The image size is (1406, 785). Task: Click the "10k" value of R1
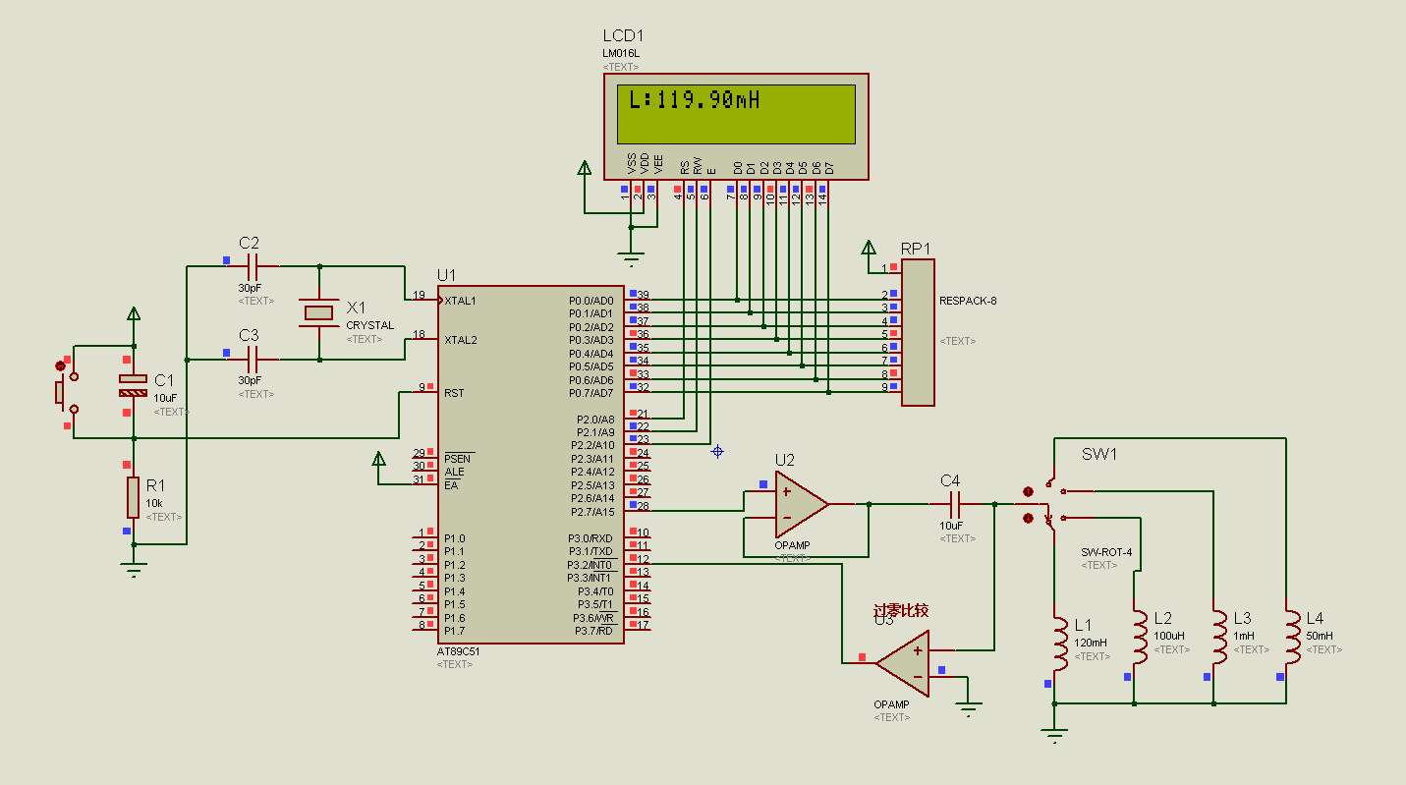coord(154,503)
